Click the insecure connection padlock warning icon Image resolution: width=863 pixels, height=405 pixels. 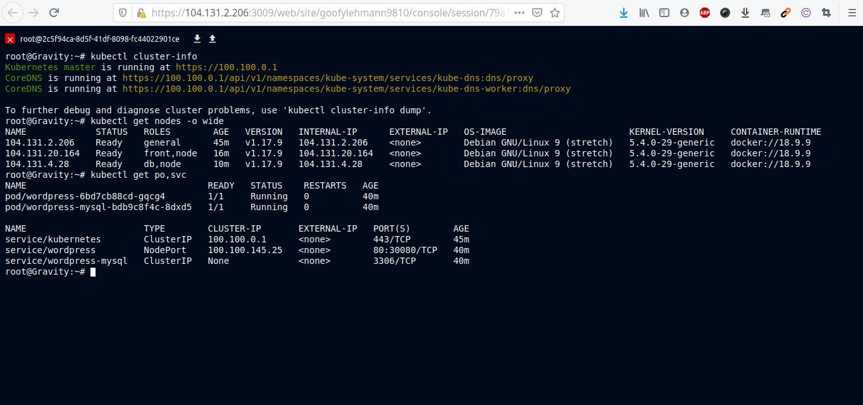pos(141,13)
